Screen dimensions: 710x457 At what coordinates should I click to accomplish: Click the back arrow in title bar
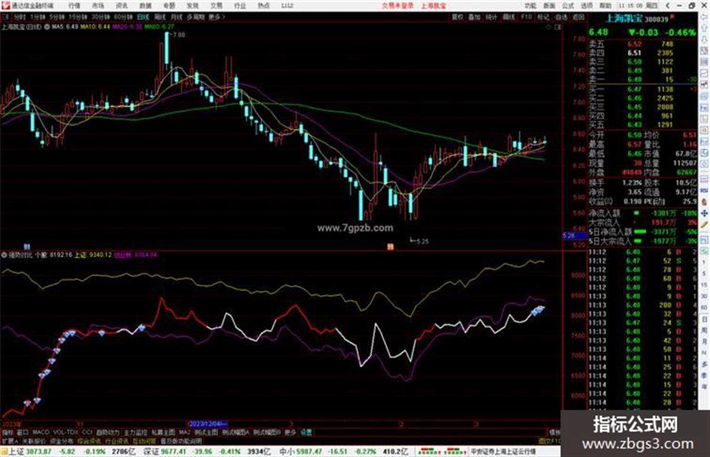pos(668,6)
